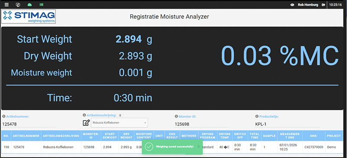The height and width of the screenshot is (158, 347).
Task: Click the Registratie Moisture Analyzer title
Action: (x=169, y=16)
